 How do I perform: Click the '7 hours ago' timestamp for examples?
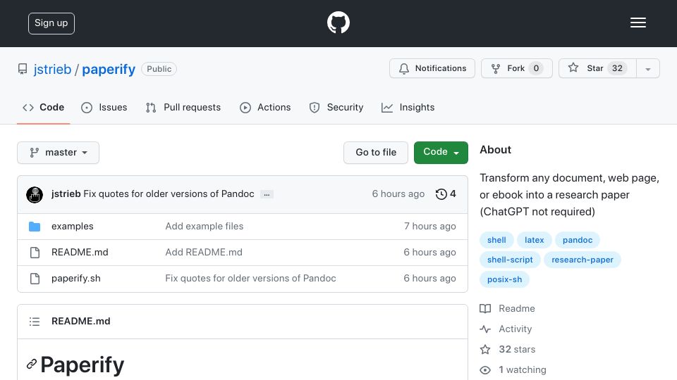pyautogui.click(x=430, y=226)
